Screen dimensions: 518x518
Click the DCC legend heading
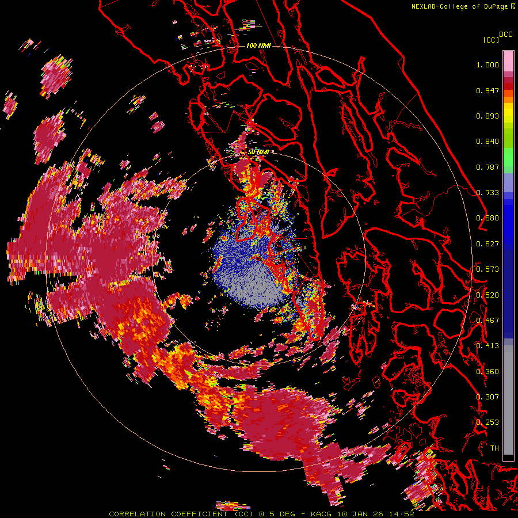pyautogui.click(x=506, y=35)
